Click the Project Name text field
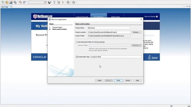The image size is (191, 107). point(109,28)
